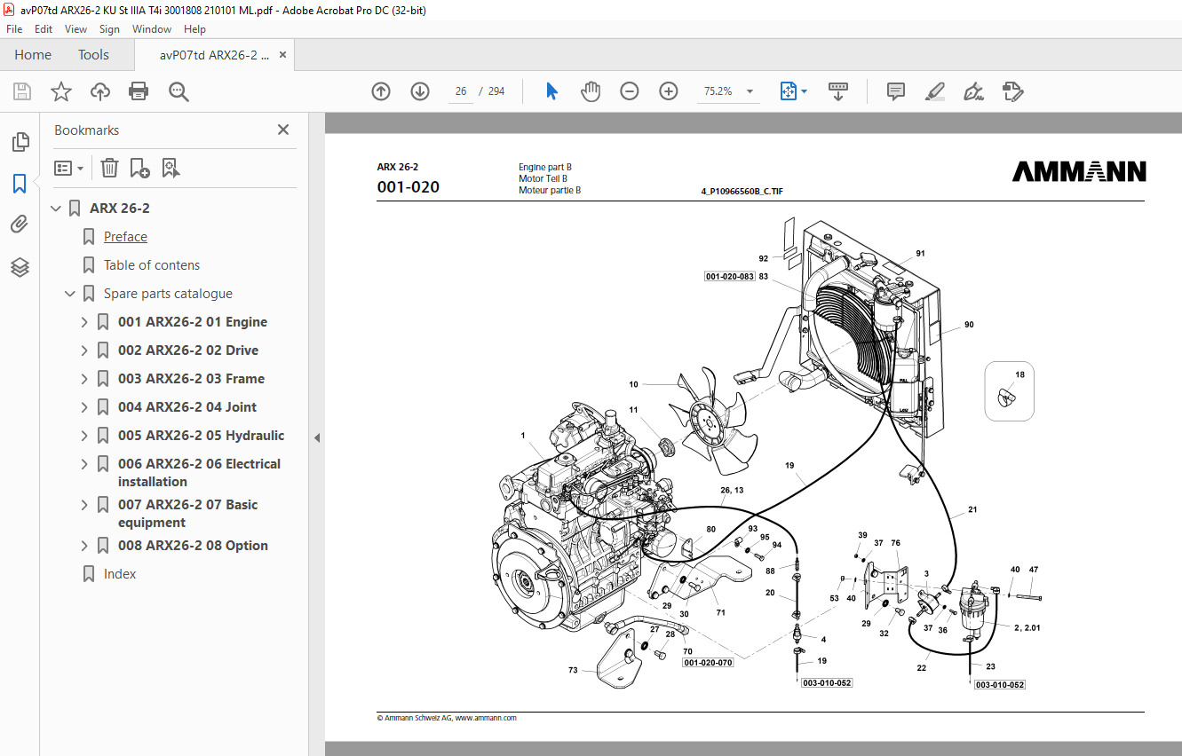The image size is (1182, 756).
Task: Open the Edit menu
Action: click(x=44, y=29)
